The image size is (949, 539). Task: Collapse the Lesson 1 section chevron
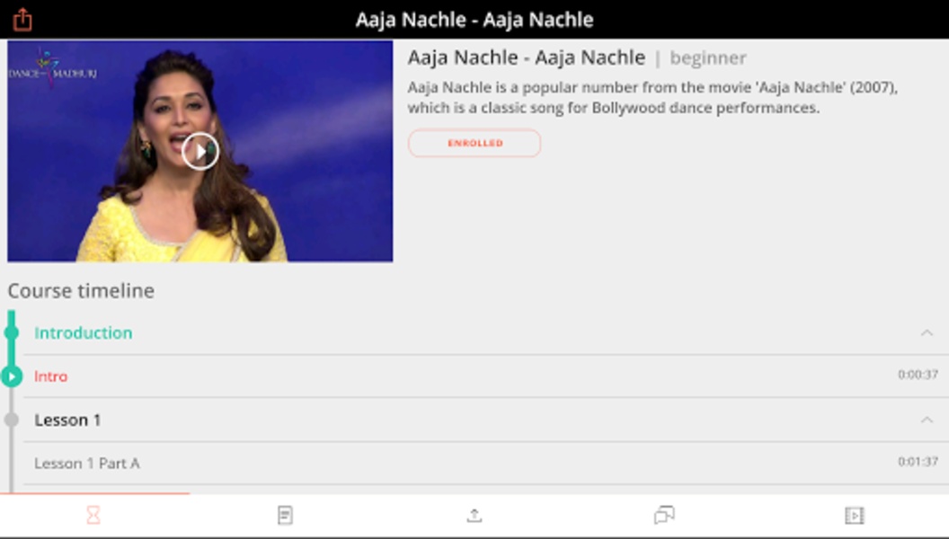coord(927,420)
